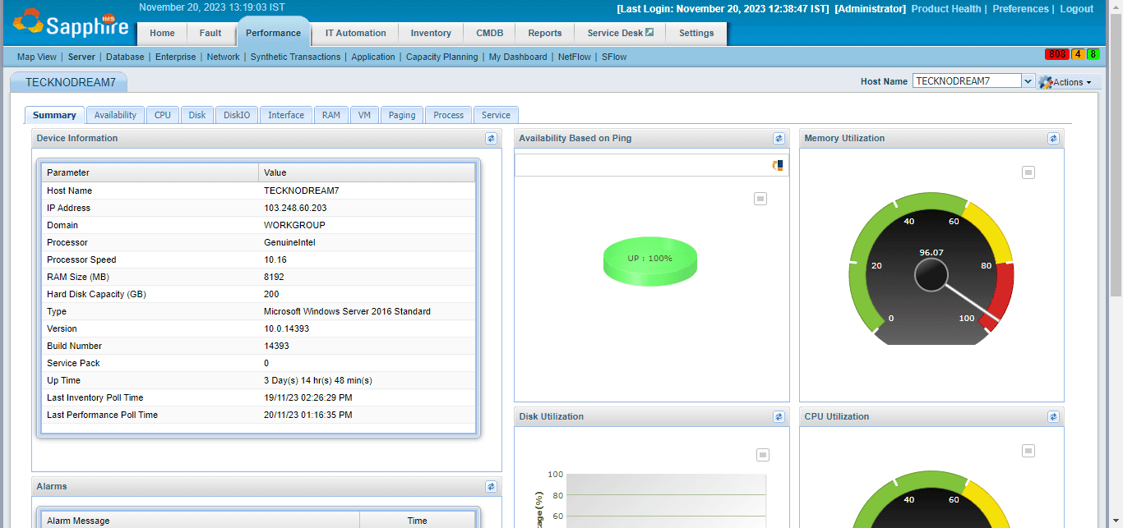Click the Parameter column header
Viewport: 1123px width, 528px height.
150,172
